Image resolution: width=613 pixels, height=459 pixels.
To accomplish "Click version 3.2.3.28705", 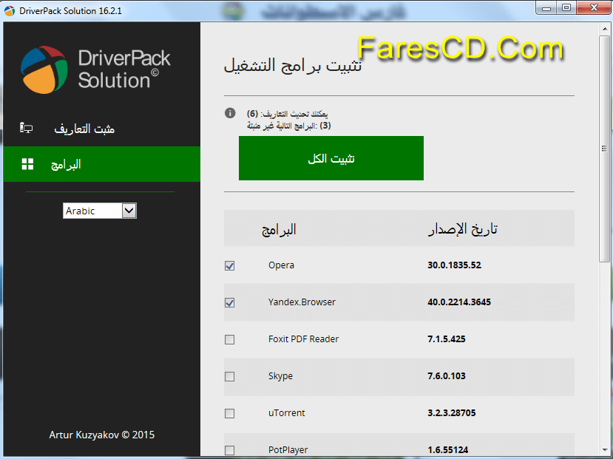I will point(452,413).
